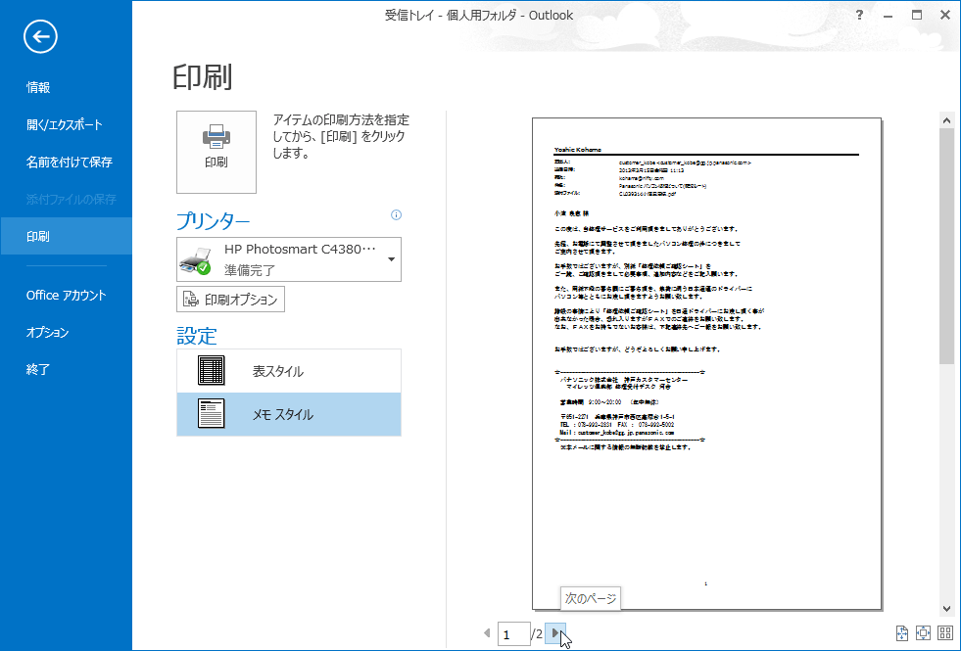Click the large 印刷 print button
The image size is (961, 651).
[216, 152]
